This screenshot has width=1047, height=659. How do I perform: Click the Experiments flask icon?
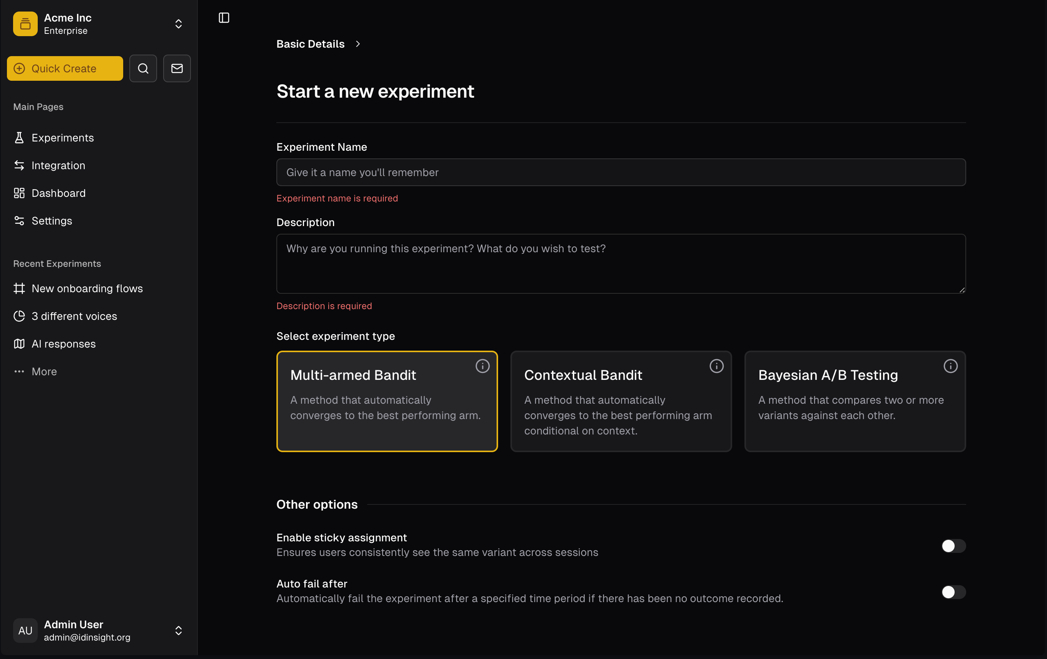19,138
